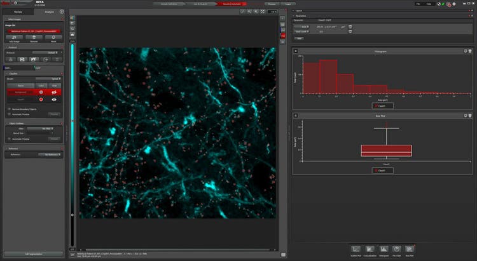Screen dimensions: 477x261
Task: Export the Histogram chart icon
Action: pos(466,51)
